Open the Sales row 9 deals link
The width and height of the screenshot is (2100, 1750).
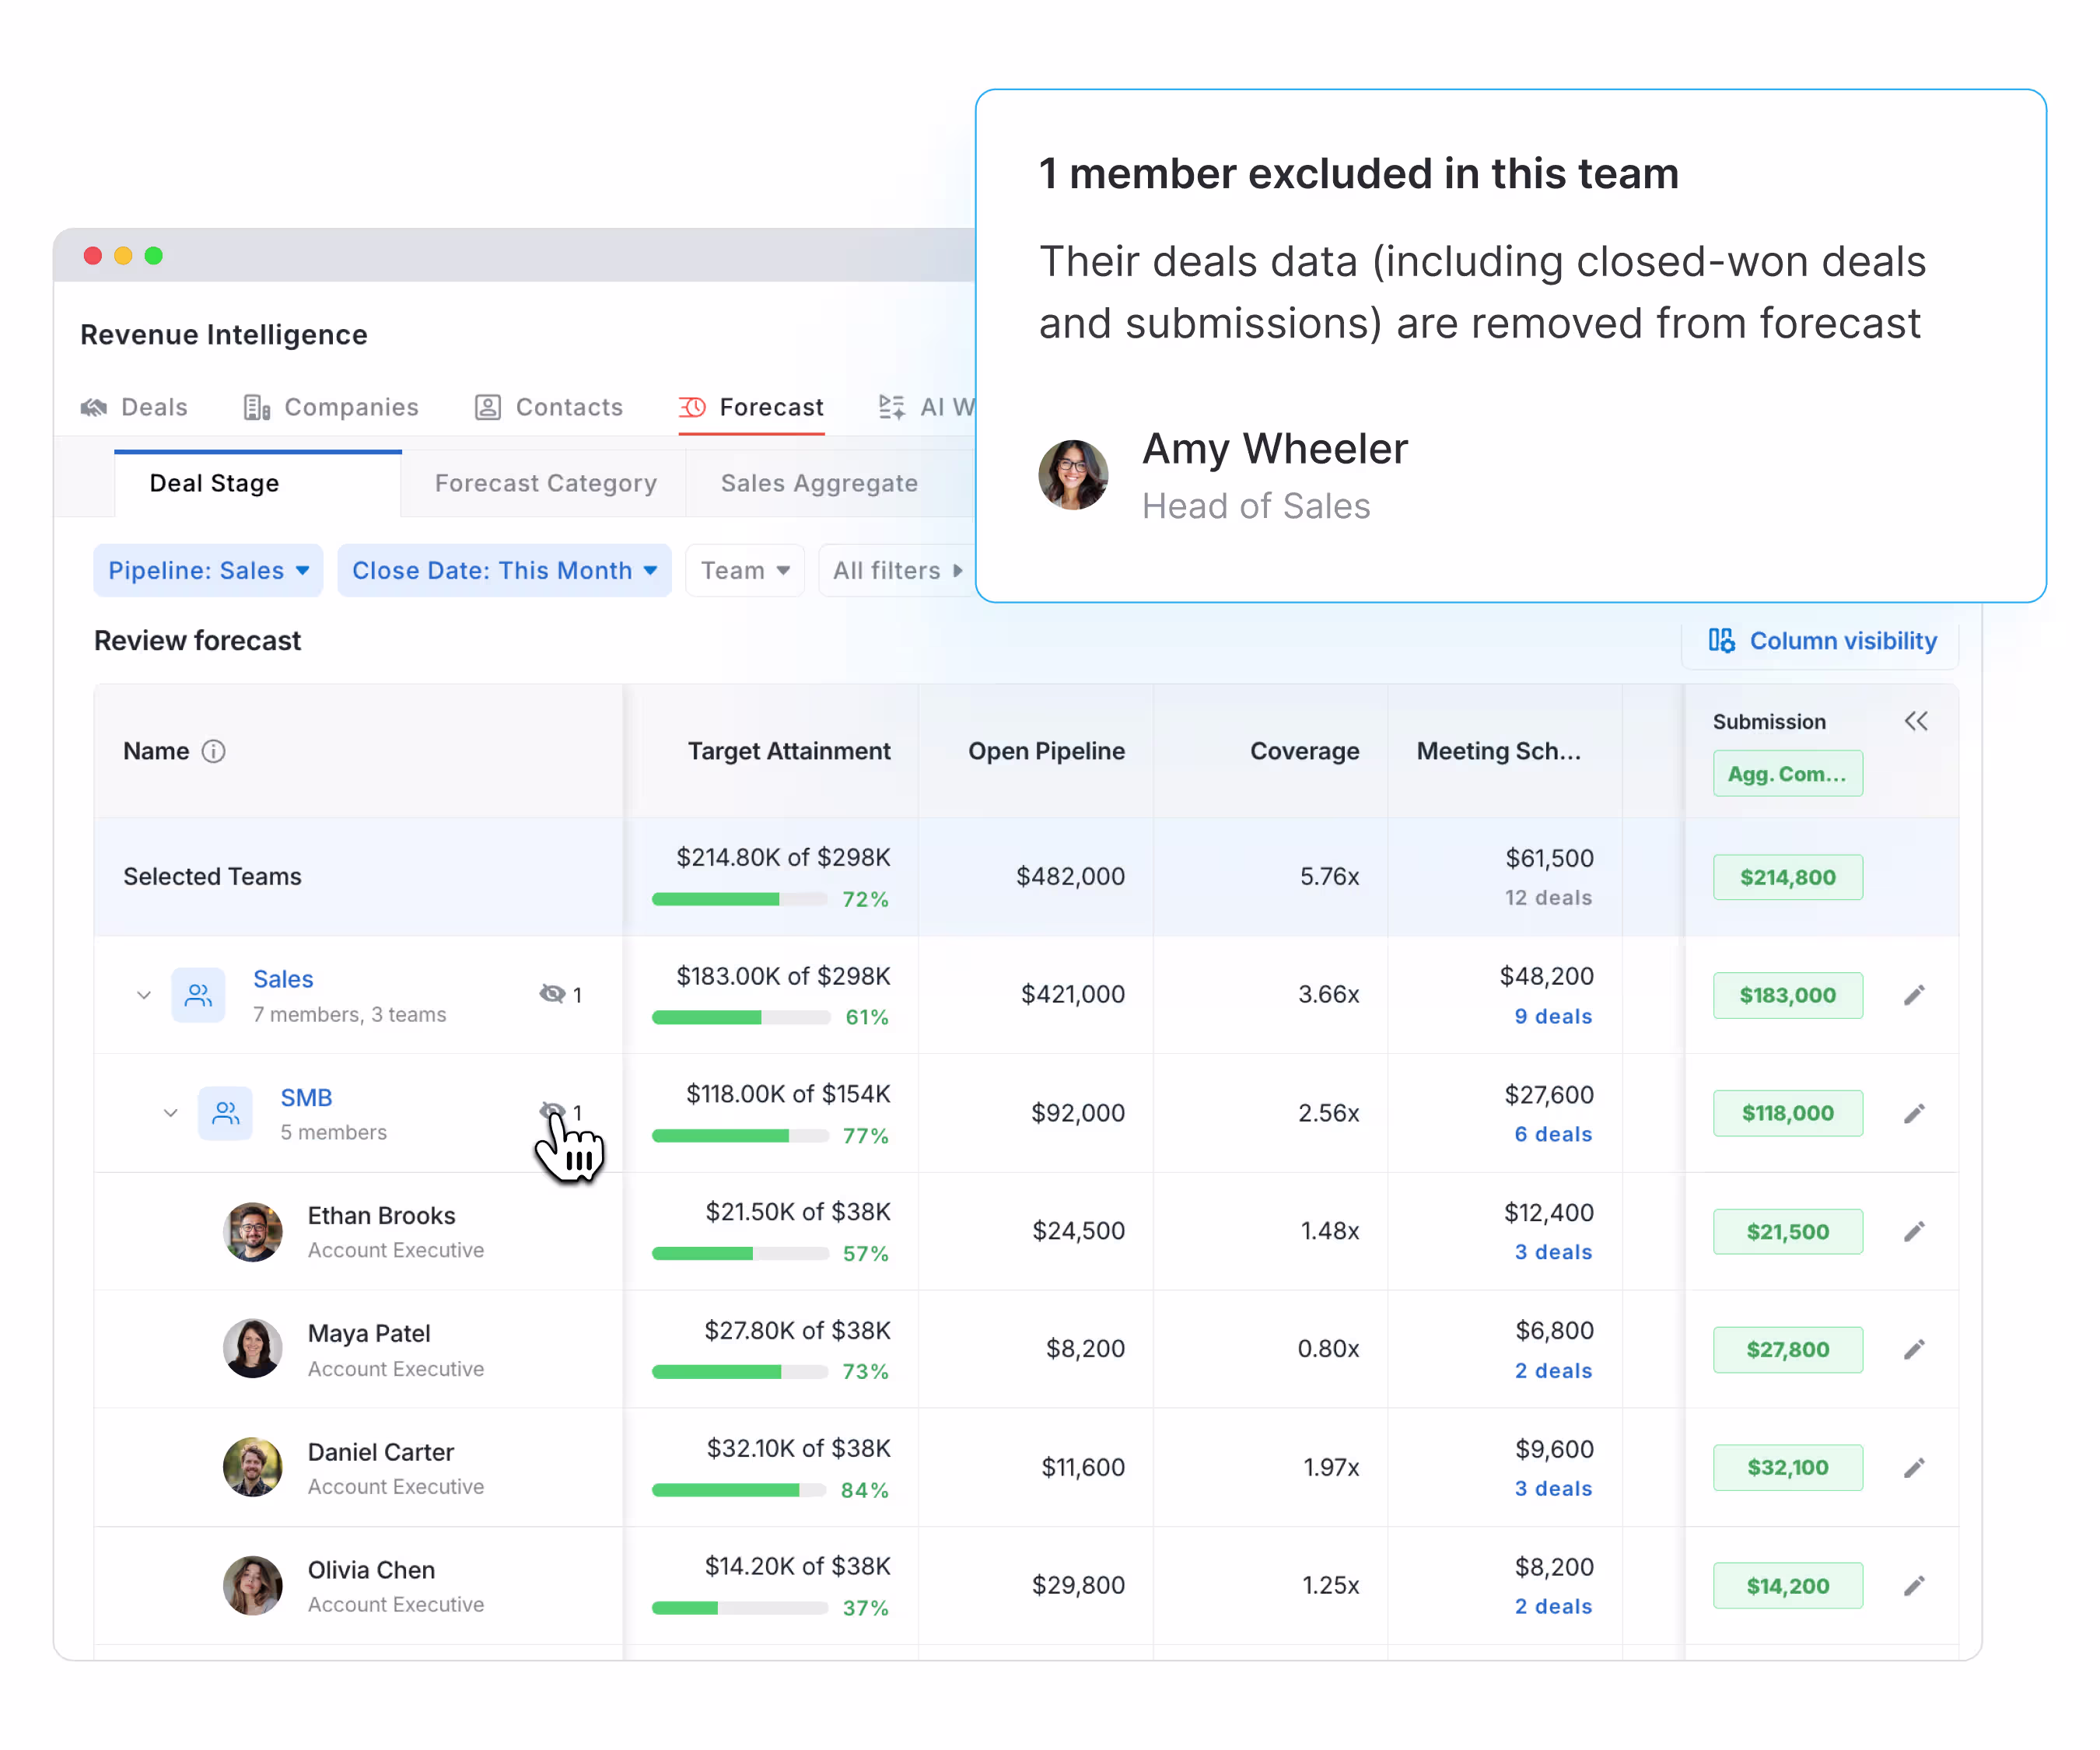pyautogui.click(x=1553, y=1016)
